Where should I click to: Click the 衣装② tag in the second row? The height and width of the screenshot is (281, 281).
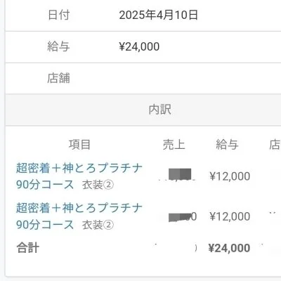pos(98,226)
